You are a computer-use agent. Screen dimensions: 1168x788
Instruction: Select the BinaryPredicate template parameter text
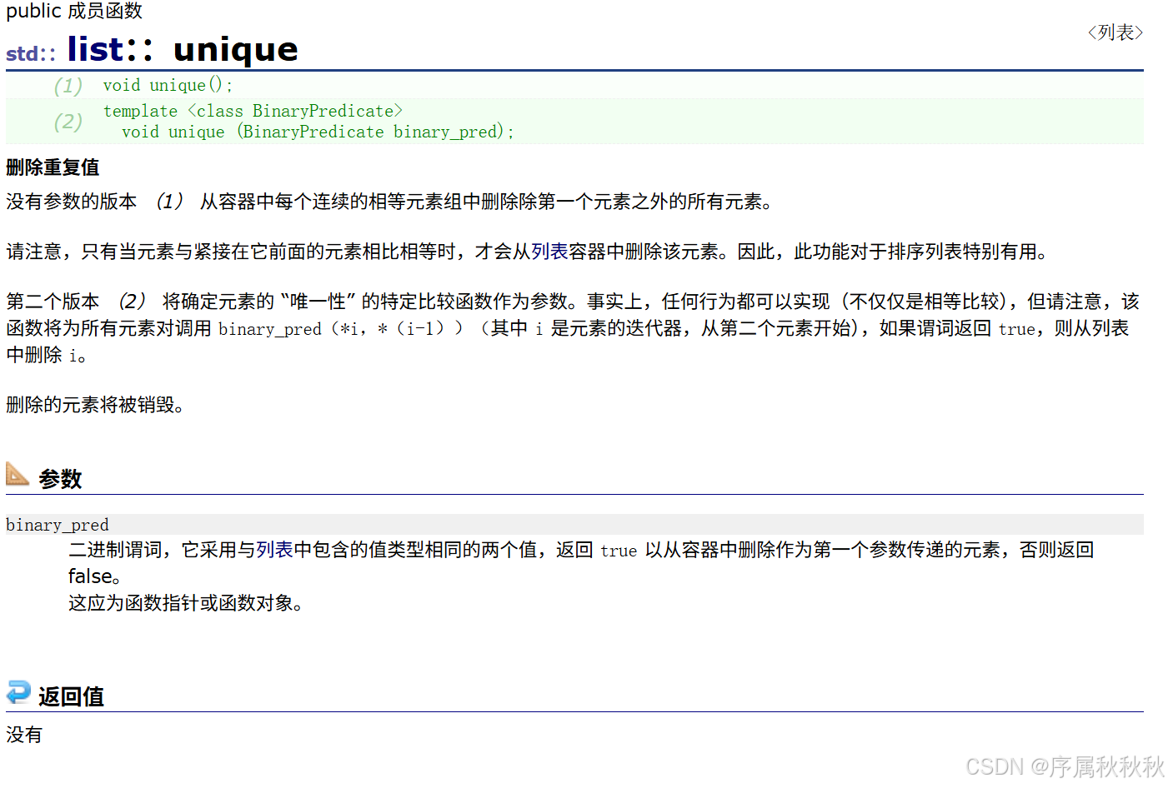pos(323,111)
